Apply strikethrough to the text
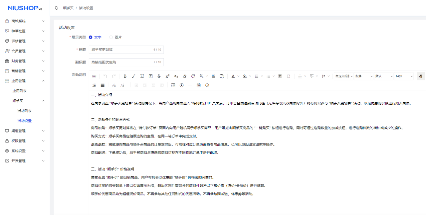The height and width of the screenshot is (215, 426). point(159,76)
